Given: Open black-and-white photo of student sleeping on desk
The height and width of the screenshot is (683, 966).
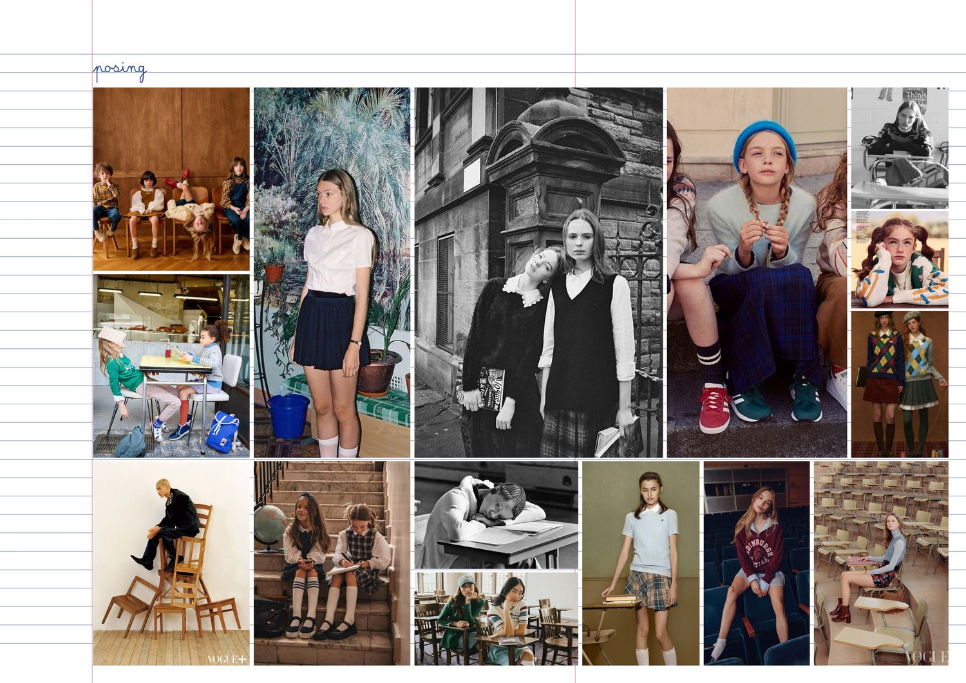Looking at the screenshot, I should coord(496,515).
